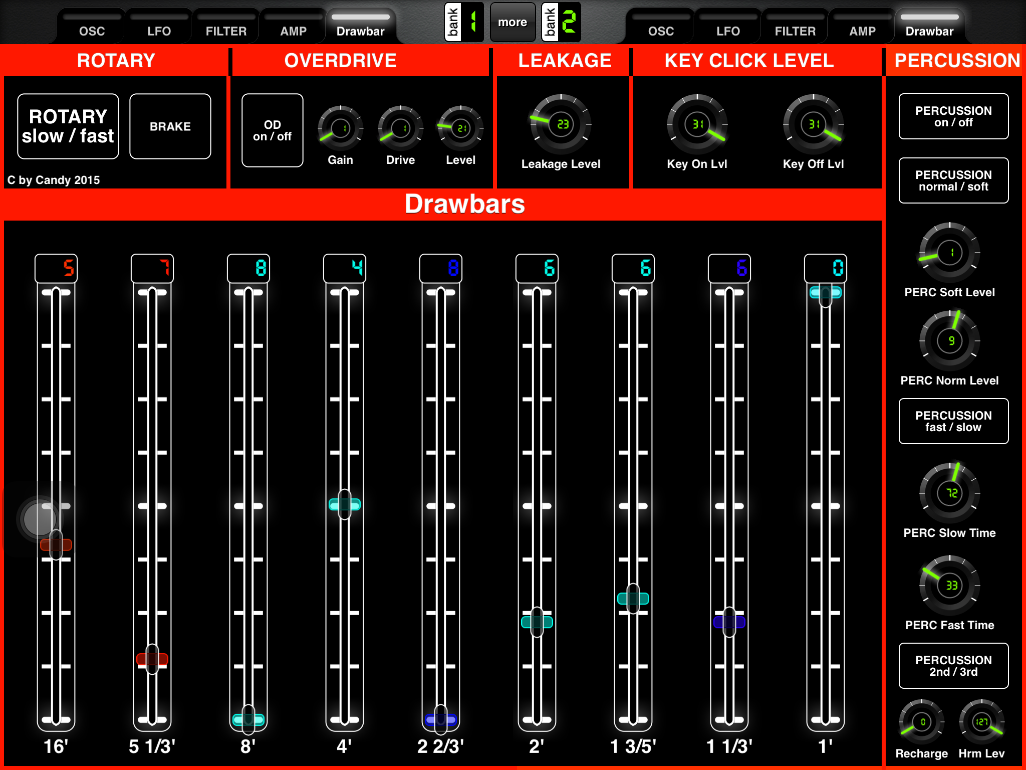The height and width of the screenshot is (770, 1026).
Task: Open the right OSC tab
Action: click(661, 26)
